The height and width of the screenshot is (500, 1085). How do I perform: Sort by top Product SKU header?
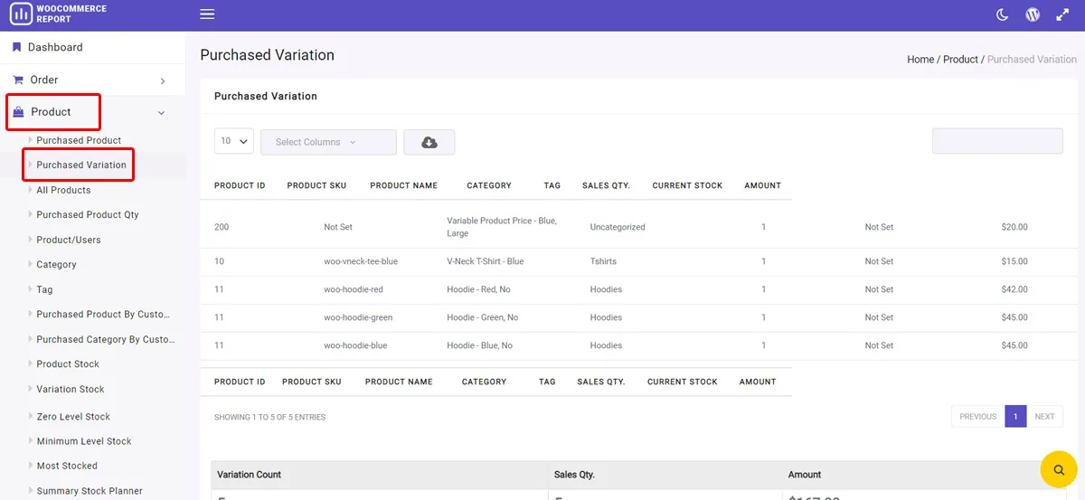point(317,185)
